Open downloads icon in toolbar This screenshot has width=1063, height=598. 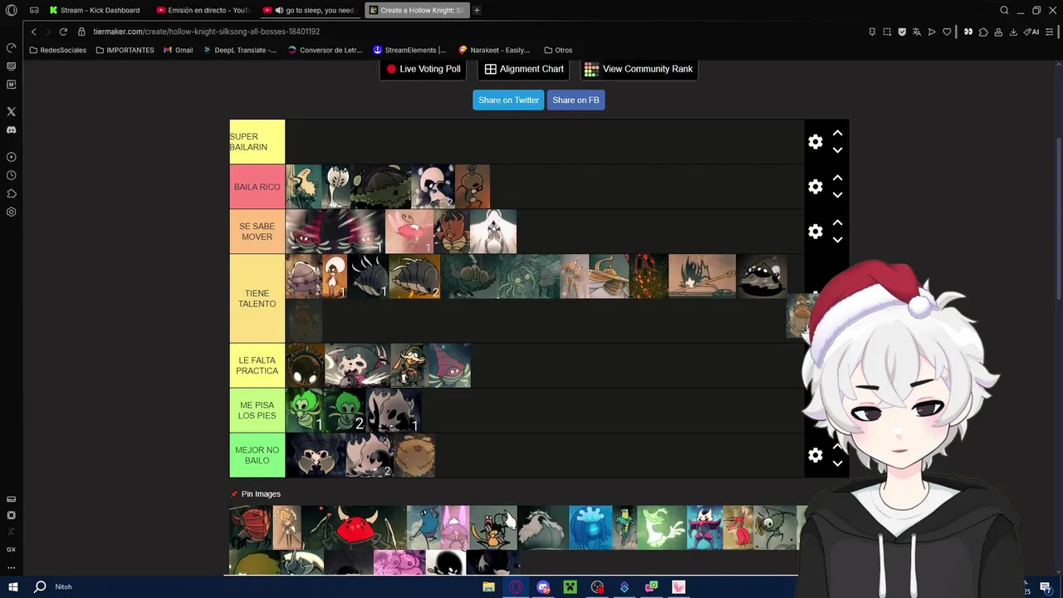[x=1013, y=32]
